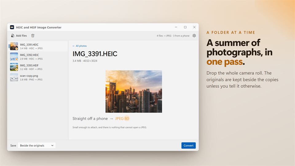This screenshot has height=166, width=295.
Task: Click the Straight off a phone label
Action: pos(90,119)
